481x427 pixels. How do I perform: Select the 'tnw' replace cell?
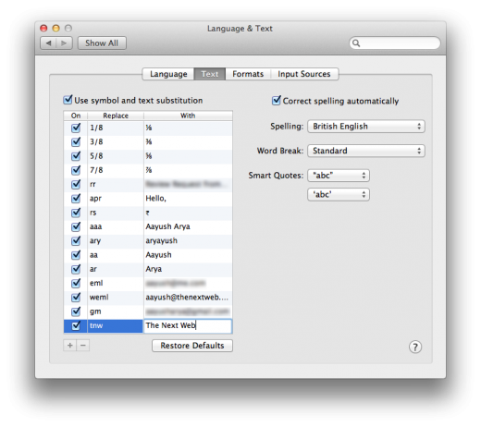[116, 326]
